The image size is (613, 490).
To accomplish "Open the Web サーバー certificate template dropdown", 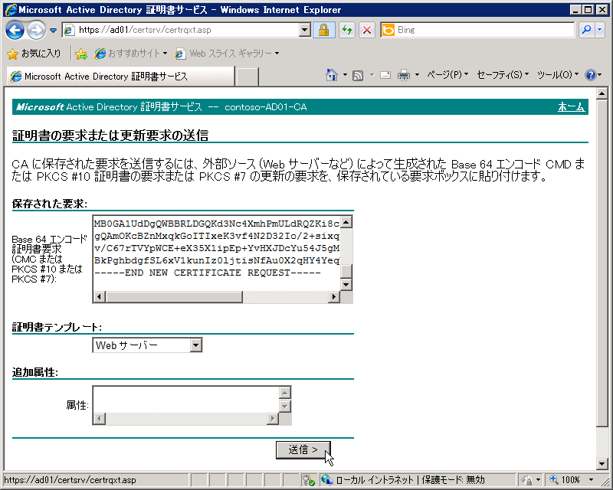I will (147, 345).
